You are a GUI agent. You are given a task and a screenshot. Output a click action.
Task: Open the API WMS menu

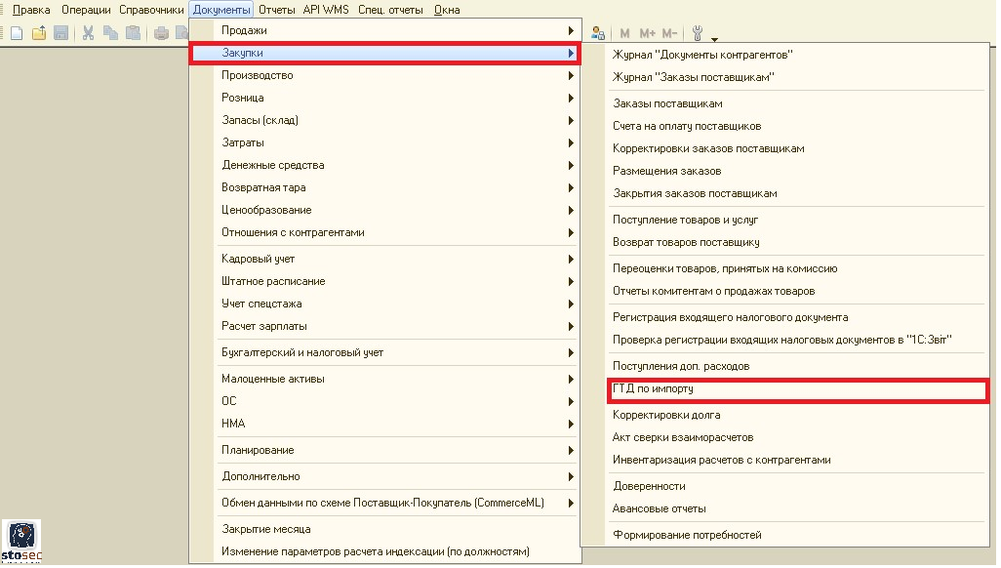click(x=326, y=10)
